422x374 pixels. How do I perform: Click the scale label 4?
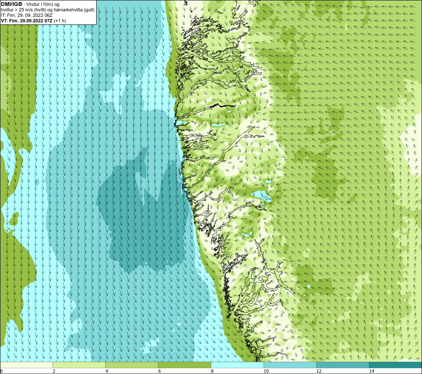pos(107,371)
